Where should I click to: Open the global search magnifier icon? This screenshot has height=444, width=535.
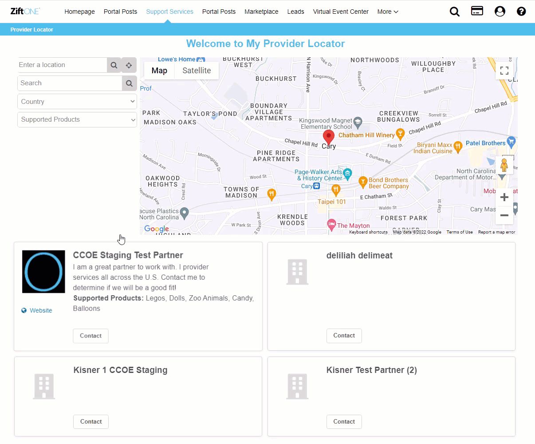pos(455,12)
